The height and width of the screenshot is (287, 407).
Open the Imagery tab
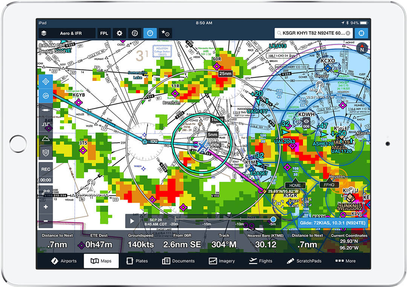[222, 261]
